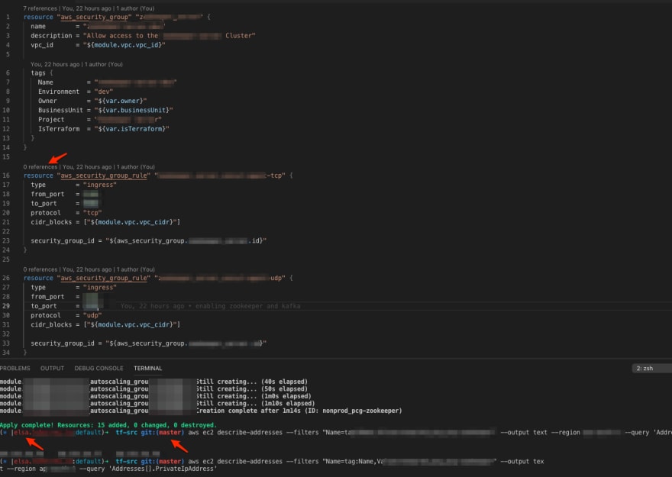Click the '7 references' CodeLens link
Screen dimensions: 672x477
(40, 8)
